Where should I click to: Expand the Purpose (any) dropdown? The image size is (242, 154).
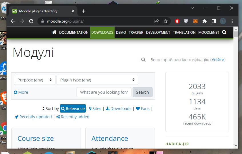34,80
